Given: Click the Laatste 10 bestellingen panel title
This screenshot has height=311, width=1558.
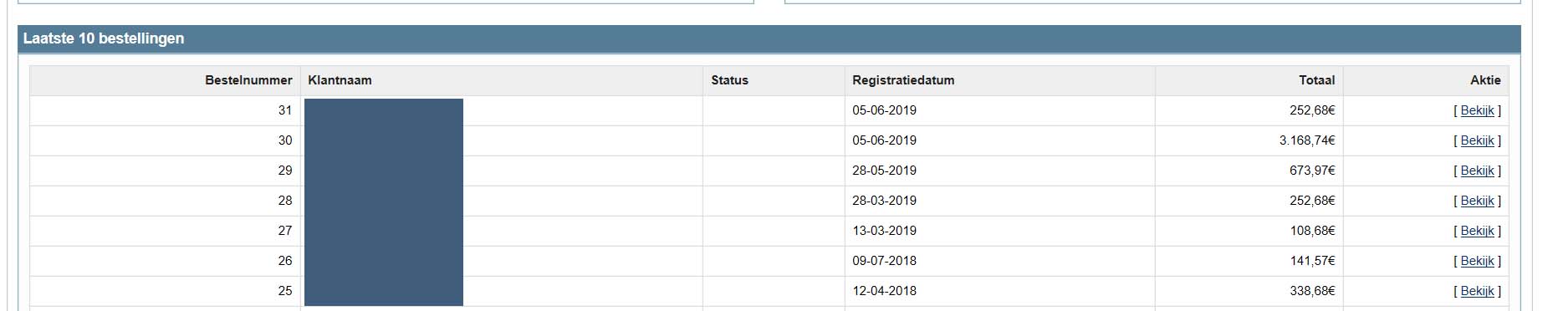Looking at the screenshot, I should (x=104, y=38).
